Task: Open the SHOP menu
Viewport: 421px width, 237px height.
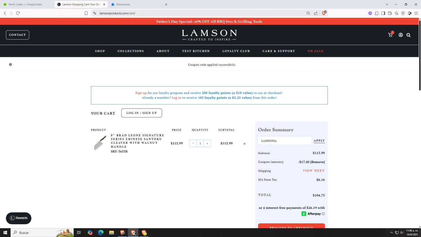Action: click(100, 51)
